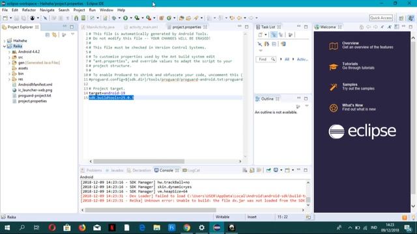
Task: Open Chrome from the Windows taskbar
Action: [x=187, y=227]
